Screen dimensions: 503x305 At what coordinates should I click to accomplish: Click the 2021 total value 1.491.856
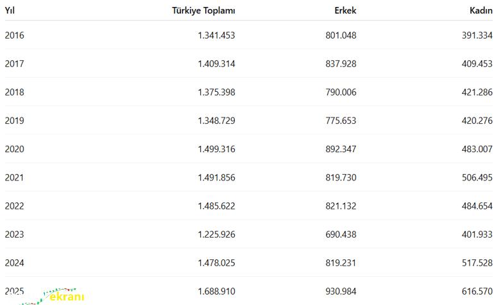(x=216, y=177)
